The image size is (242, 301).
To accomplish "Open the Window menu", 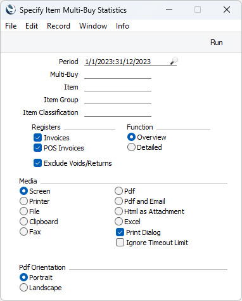I will click(93, 26).
